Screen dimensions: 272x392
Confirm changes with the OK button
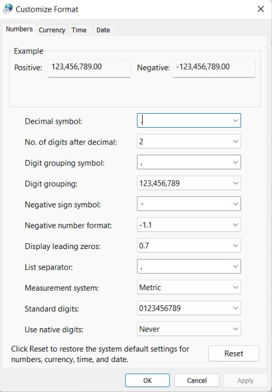147,380
